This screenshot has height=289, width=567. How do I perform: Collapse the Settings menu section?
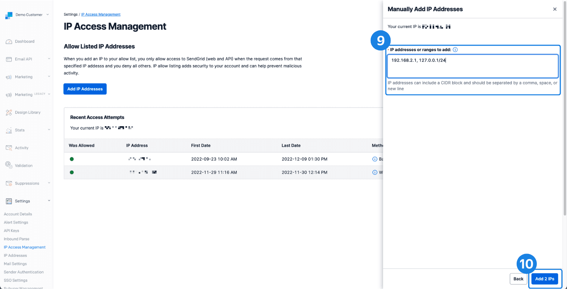pos(49,201)
